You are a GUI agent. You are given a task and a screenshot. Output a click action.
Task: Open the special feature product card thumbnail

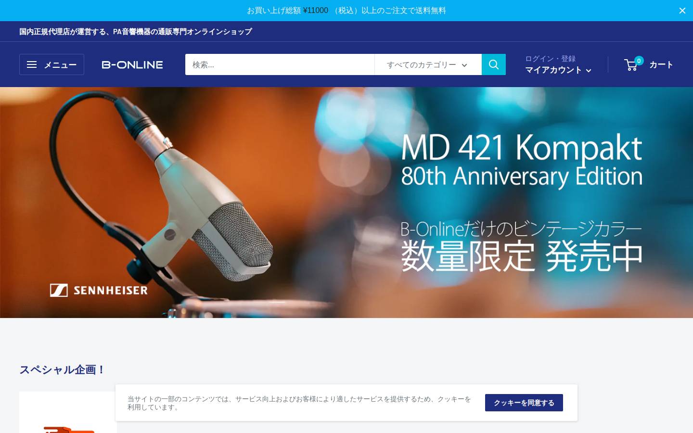pyautogui.click(x=68, y=412)
